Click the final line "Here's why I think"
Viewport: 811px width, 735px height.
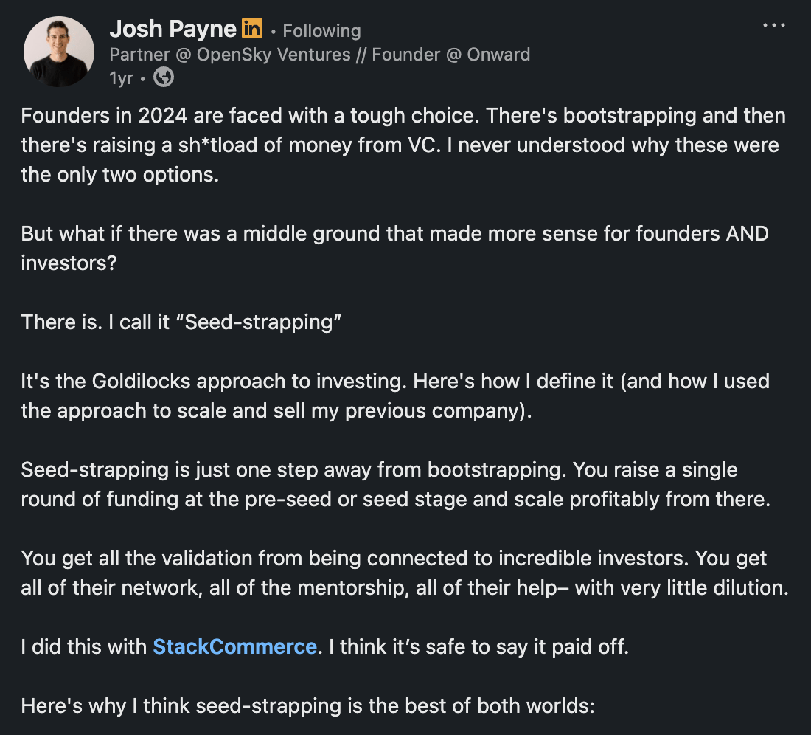tap(307, 706)
